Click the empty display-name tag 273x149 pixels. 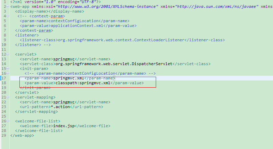tap(49, 11)
